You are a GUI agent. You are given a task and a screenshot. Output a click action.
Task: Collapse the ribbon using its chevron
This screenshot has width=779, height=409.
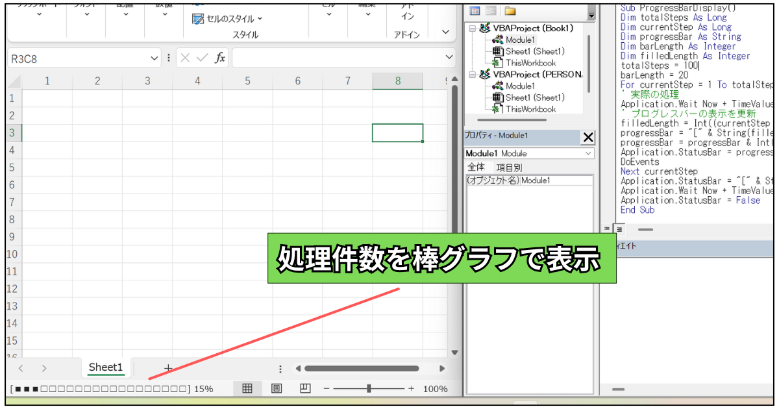point(446,31)
